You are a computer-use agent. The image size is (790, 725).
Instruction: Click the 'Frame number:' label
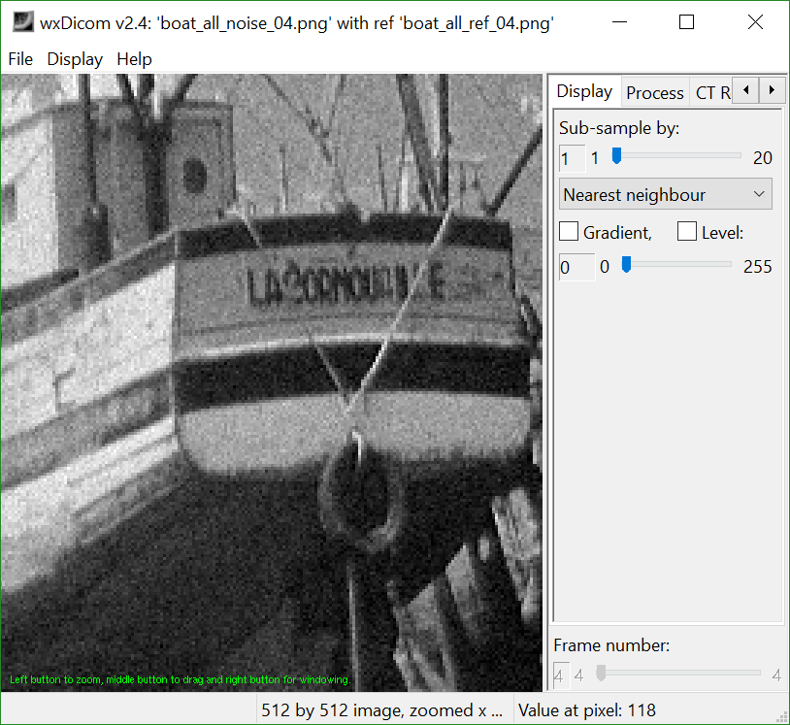pyautogui.click(x=611, y=645)
